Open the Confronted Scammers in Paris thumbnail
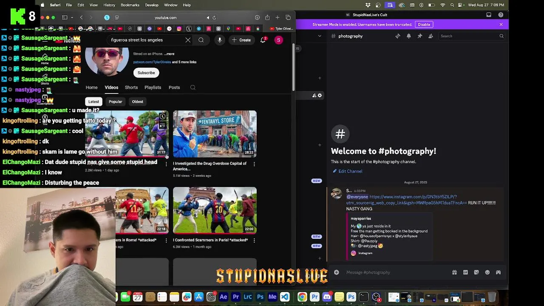Screen dimensions: 544x306 (x=215, y=210)
